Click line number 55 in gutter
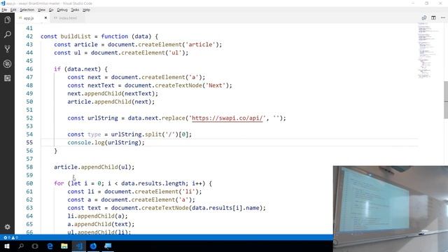 click(29, 143)
